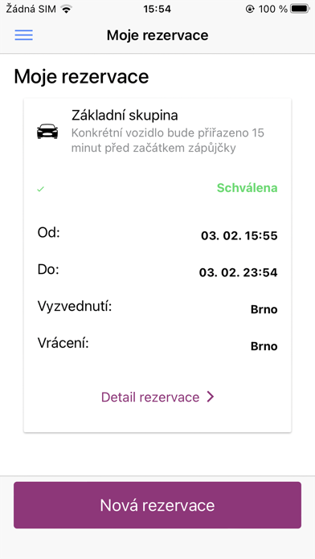Viewport: 315px width, 559px height.
Task: Click the Moje rezervace navigation title
Action: click(157, 35)
